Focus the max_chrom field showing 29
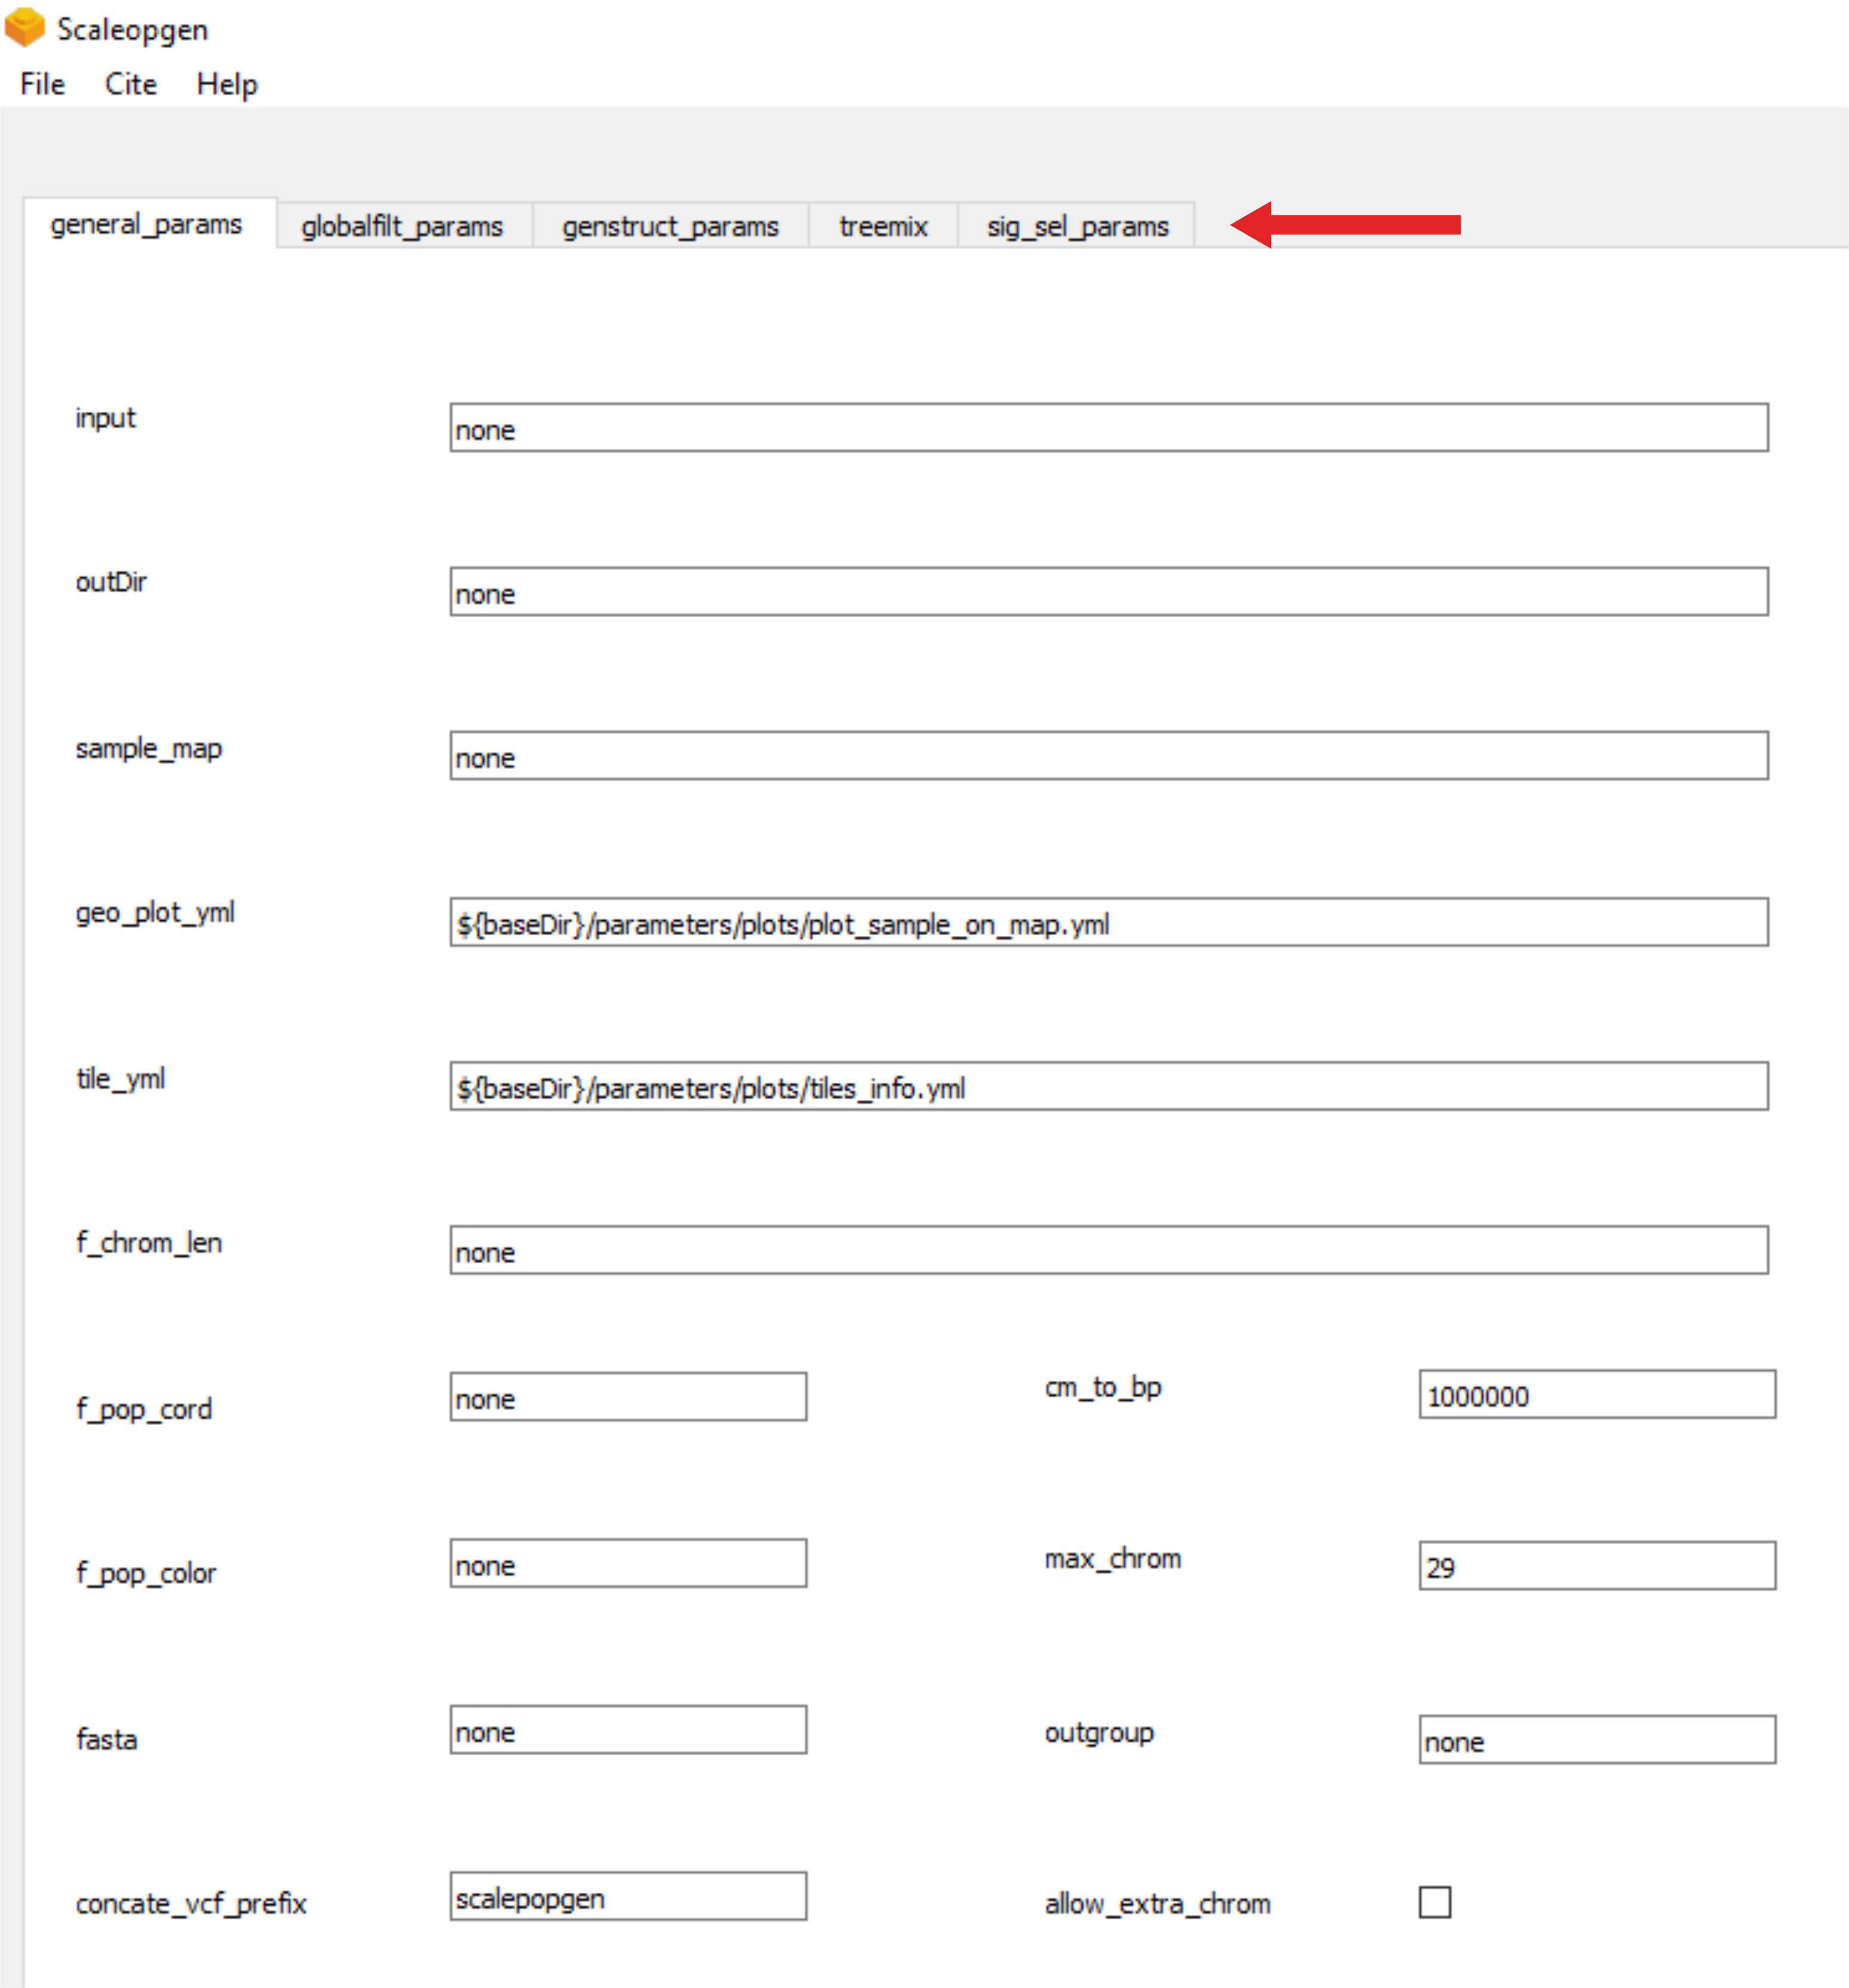1849x1988 pixels. coord(1597,1565)
